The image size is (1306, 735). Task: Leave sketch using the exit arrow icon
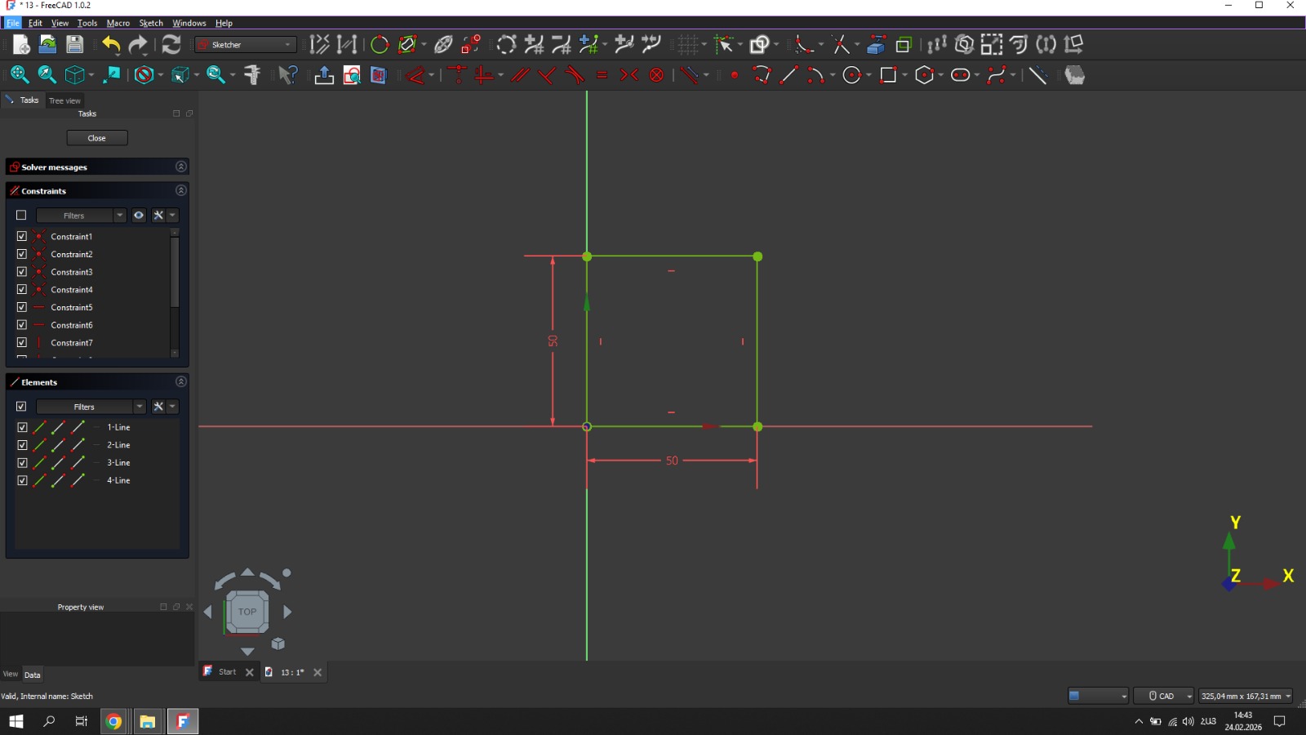click(x=324, y=75)
